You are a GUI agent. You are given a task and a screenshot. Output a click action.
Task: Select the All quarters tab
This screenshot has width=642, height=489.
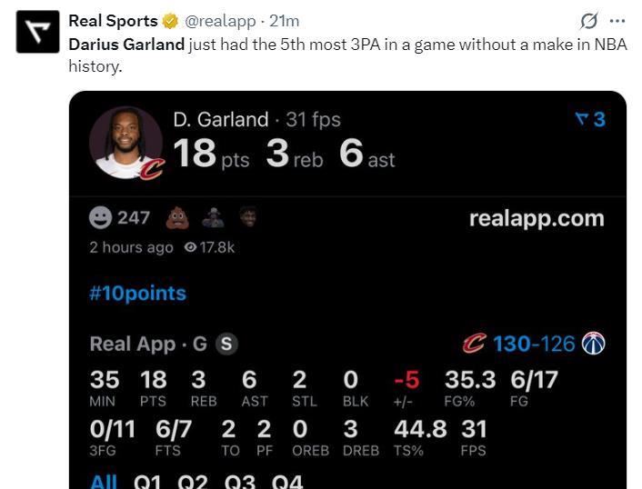tap(103, 481)
